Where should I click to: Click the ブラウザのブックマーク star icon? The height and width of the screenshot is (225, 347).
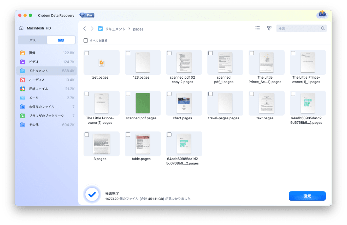pos(23,116)
